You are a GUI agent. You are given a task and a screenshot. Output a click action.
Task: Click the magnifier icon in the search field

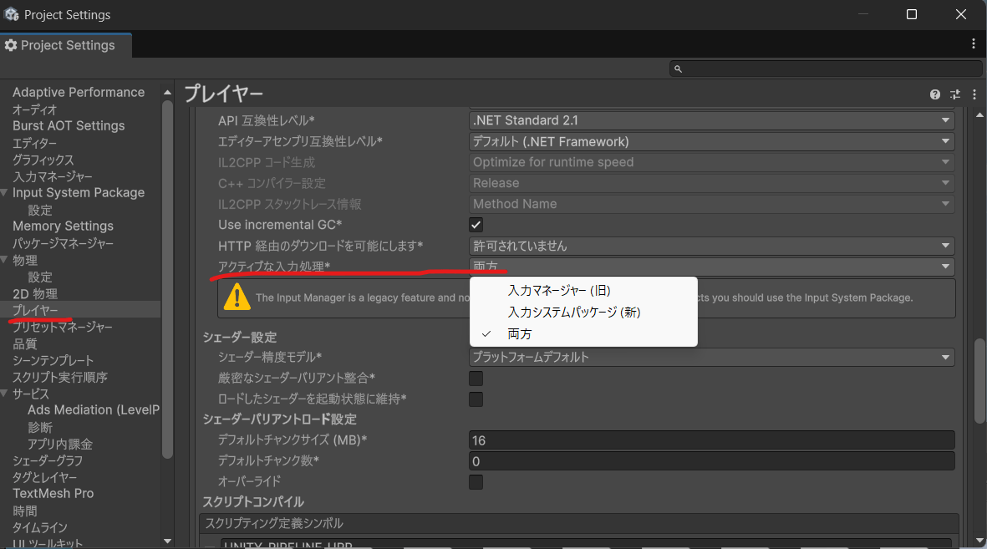tap(679, 69)
